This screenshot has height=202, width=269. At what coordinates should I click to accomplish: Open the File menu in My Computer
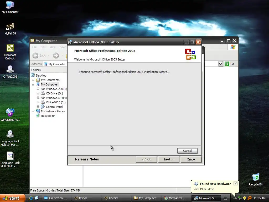34,47
